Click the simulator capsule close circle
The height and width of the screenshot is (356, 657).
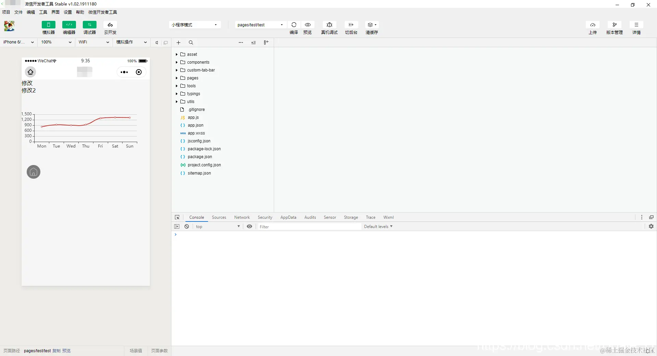(x=139, y=72)
